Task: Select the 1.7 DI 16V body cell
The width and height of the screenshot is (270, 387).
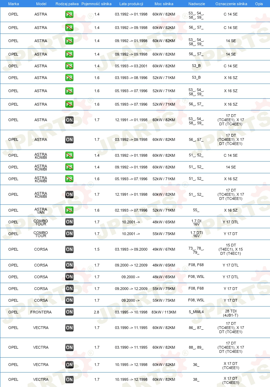Action: [196, 222]
